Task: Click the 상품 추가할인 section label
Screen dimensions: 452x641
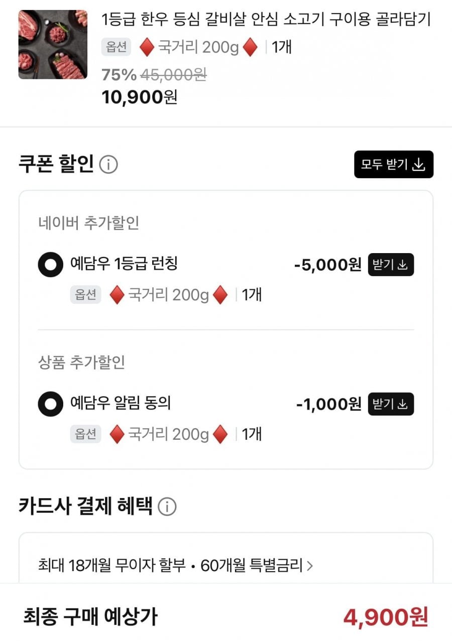Action: (81, 362)
